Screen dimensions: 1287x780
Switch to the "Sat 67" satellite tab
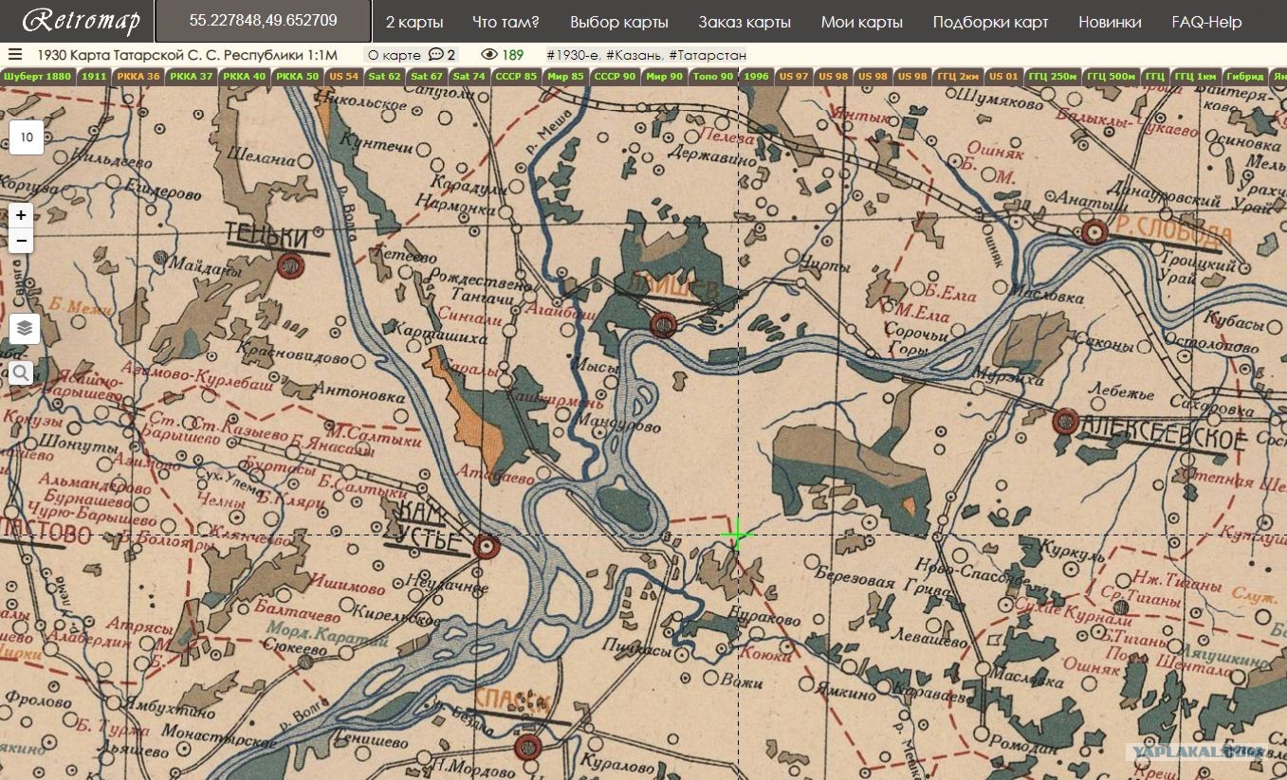427,76
